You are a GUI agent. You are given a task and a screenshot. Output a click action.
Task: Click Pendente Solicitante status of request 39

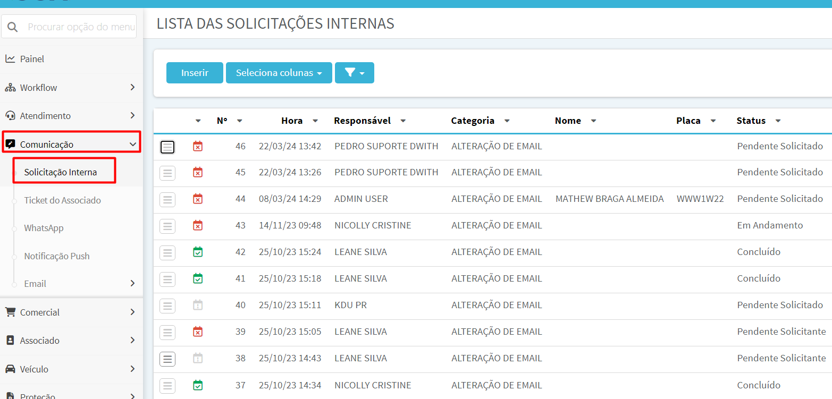(x=781, y=332)
